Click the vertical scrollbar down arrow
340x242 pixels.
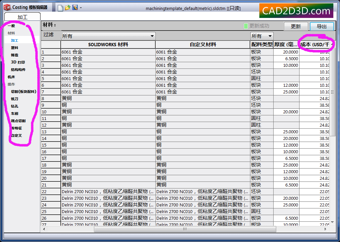click(x=332, y=222)
